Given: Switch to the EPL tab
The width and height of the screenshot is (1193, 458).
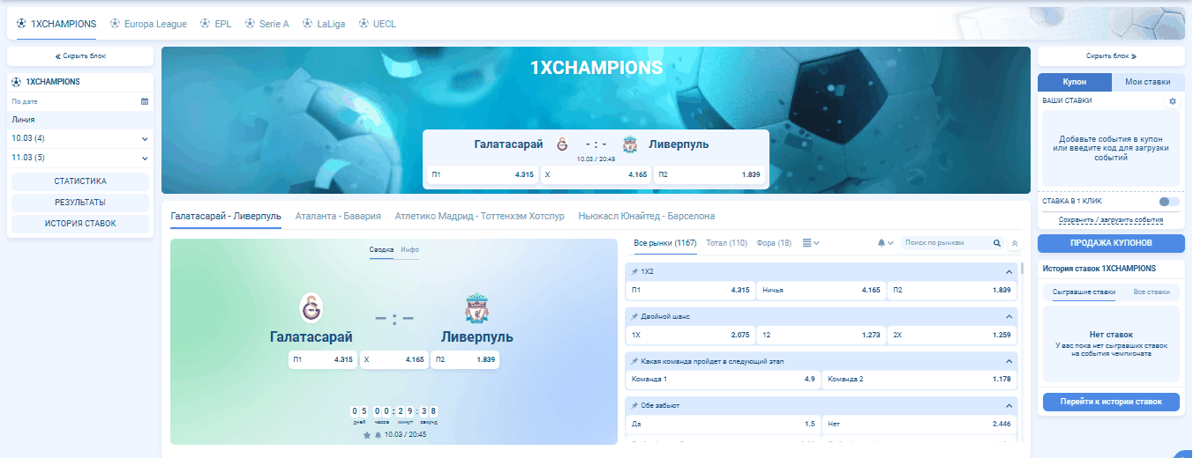Looking at the screenshot, I should click(x=216, y=24).
